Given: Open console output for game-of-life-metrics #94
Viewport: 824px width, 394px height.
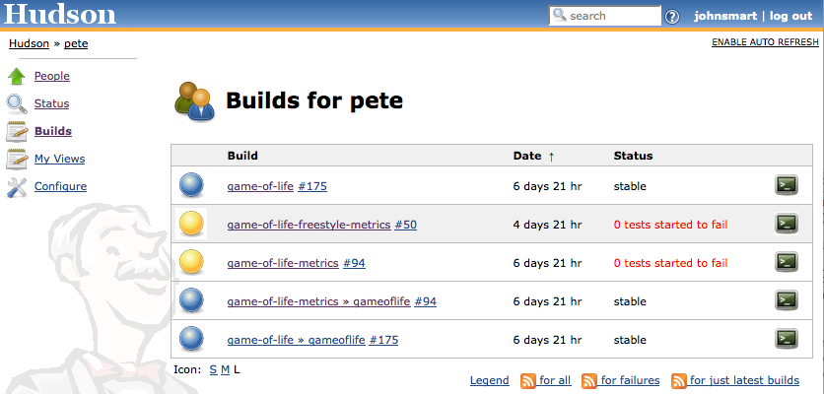Looking at the screenshot, I should pos(787,262).
